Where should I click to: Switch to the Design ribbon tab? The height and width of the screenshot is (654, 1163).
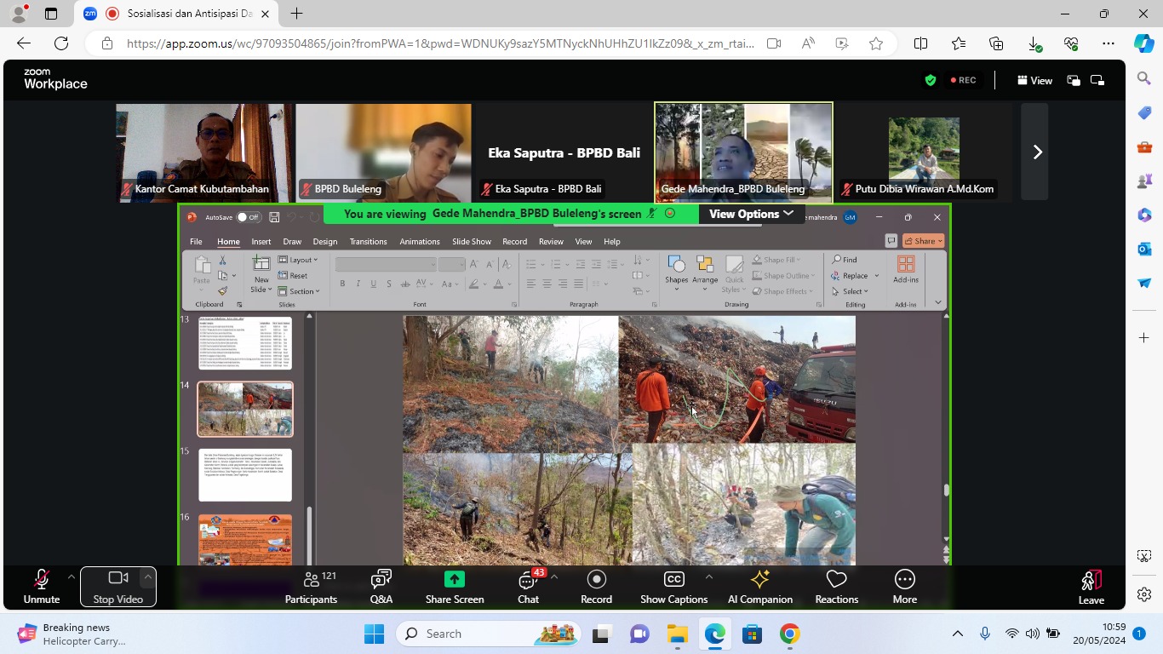[x=325, y=242]
